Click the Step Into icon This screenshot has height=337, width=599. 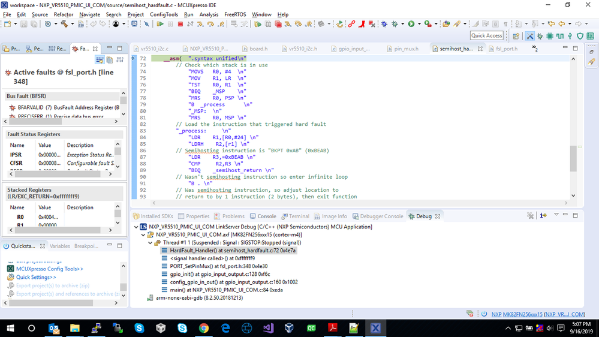pyautogui.click(x=200, y=24)
